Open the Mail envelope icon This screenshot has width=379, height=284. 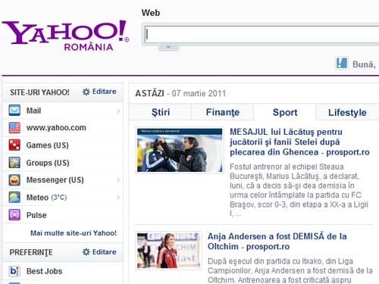coord(14,111)
